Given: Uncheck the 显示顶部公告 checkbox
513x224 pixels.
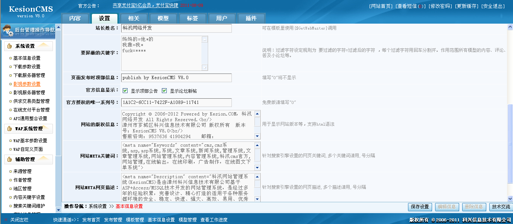Looking at the screenshot, I should (125, 91).
